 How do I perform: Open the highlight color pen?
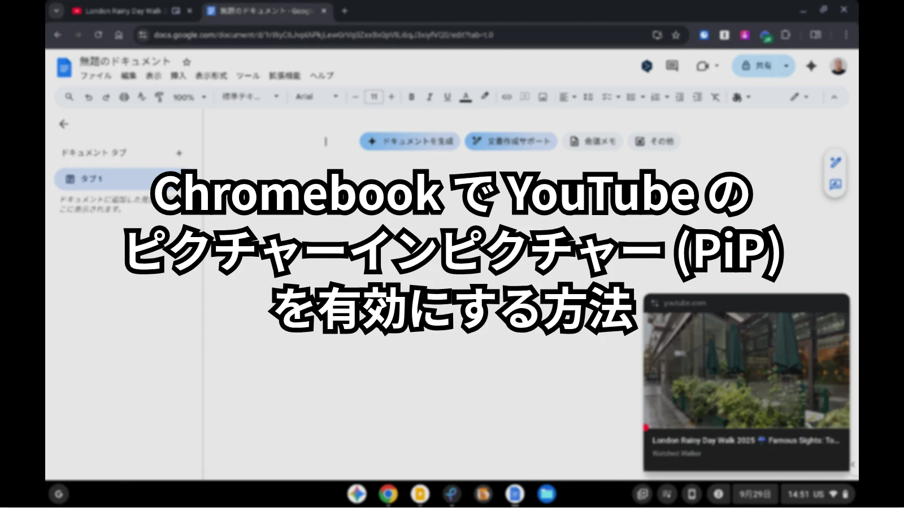pyautogui.click(x=485, y=97)
